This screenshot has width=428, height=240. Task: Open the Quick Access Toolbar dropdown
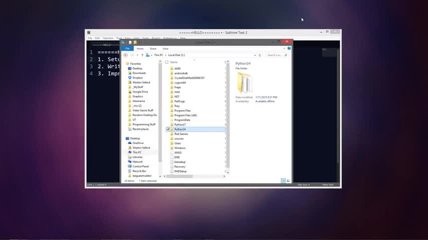click(139, 42)
